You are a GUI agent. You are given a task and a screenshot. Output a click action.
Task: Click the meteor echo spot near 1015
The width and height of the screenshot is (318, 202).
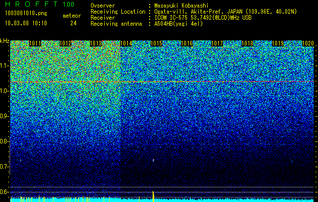(154, 160)
